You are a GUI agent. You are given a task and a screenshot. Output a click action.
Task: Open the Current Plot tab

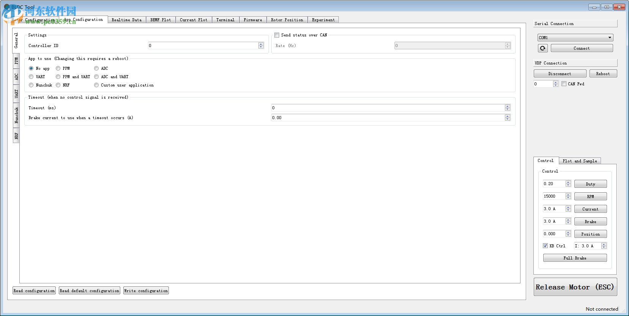pos(193,20)
